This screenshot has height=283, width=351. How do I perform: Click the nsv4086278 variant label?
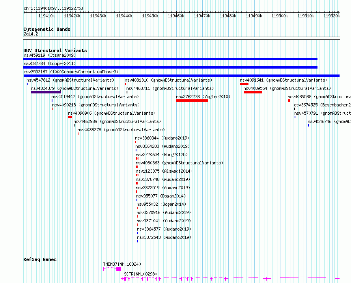121,130
